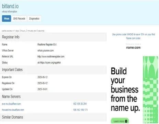
Task: Click the 'Build your business' ad headline
Action: point(125,89)
